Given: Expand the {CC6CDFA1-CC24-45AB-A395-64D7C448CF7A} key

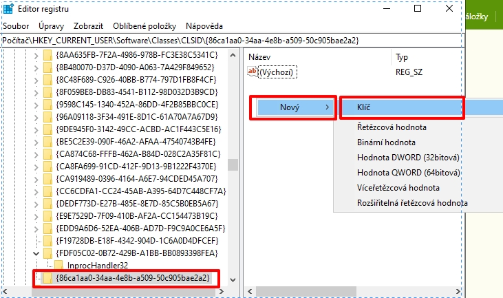Looking at the screenshot, I should coord(36,191).
